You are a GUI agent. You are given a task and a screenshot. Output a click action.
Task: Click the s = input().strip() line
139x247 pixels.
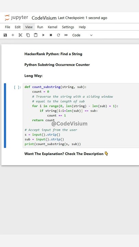pos(43,134)
